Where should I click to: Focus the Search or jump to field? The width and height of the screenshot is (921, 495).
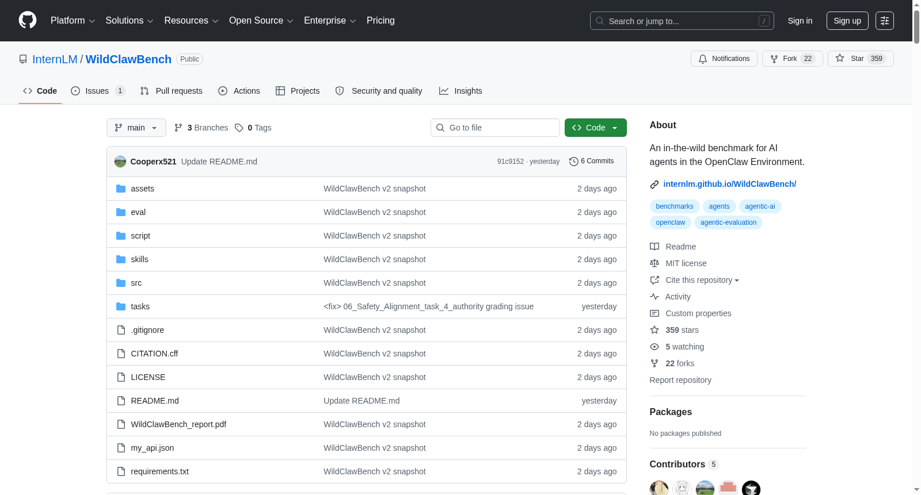click(x=682, y=21)
